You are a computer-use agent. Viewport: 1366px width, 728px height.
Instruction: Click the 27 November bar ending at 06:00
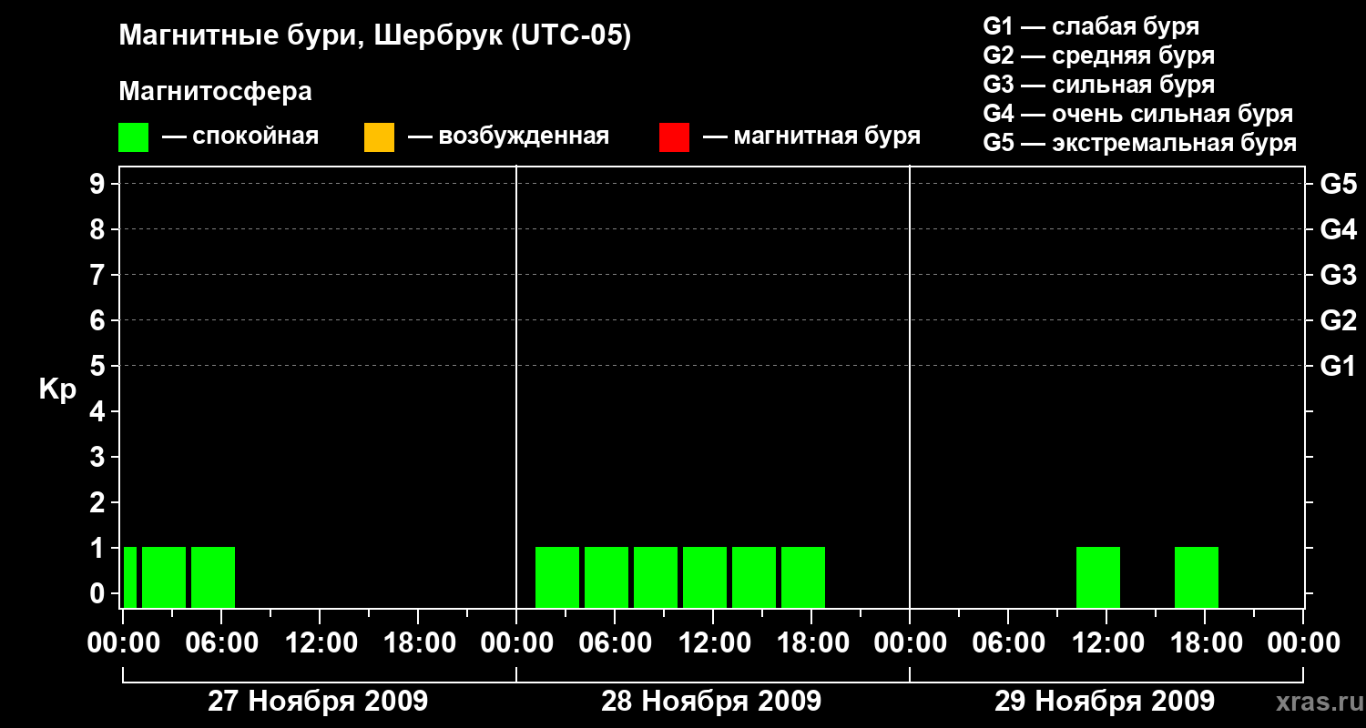tap(213, 577)
